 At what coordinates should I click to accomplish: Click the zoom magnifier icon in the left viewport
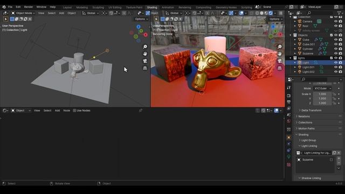(145, 47)
